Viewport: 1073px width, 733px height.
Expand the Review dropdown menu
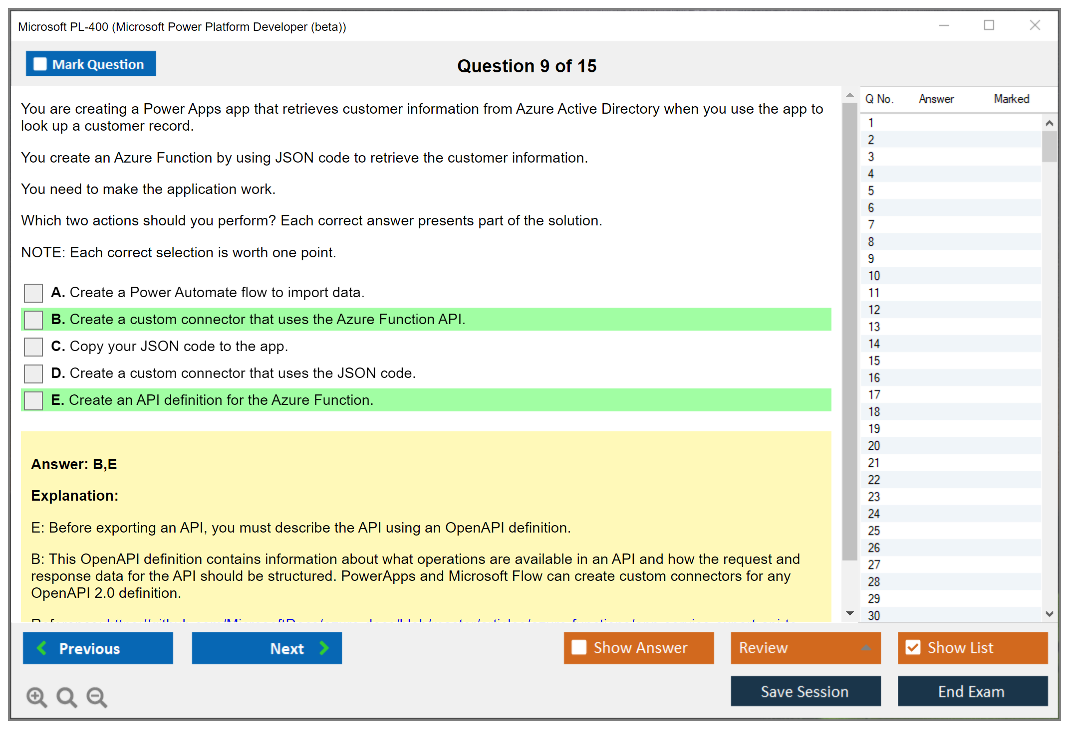tap(866, 648)
